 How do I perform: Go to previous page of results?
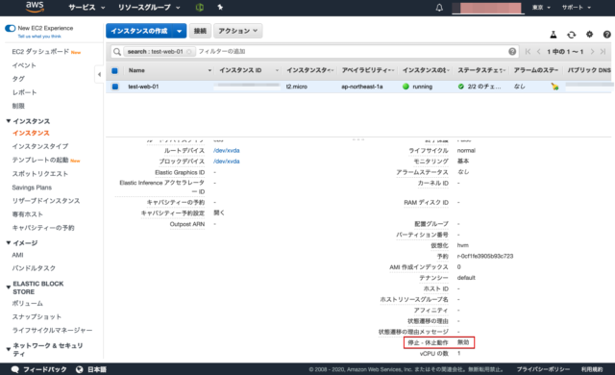(x=539, y=51)
